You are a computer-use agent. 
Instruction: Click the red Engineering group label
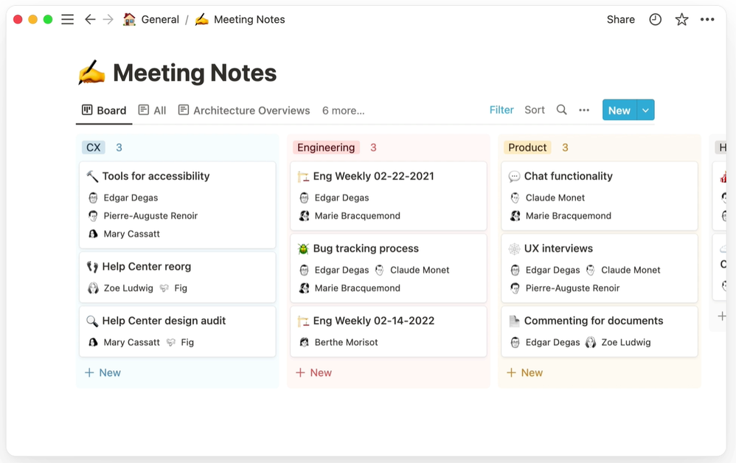tap(326, 147)
